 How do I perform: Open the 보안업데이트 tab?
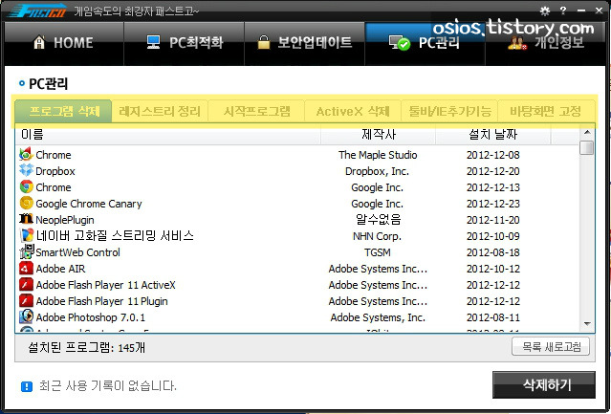click(x=304, y=42)
